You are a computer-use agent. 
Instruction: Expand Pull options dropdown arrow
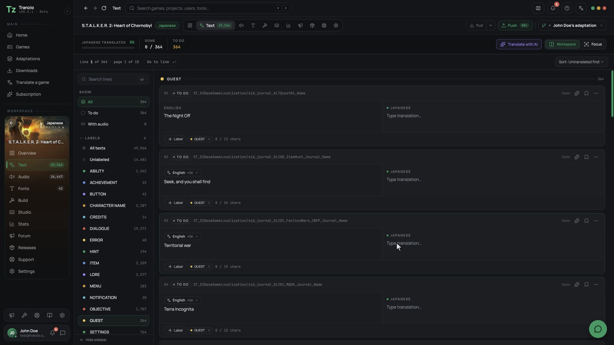click(491, 26)
